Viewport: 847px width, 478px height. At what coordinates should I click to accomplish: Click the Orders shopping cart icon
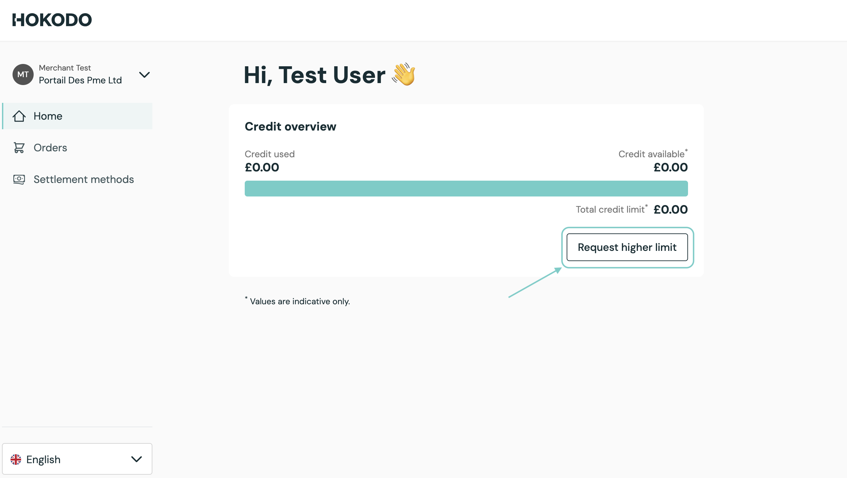(19, 148)
